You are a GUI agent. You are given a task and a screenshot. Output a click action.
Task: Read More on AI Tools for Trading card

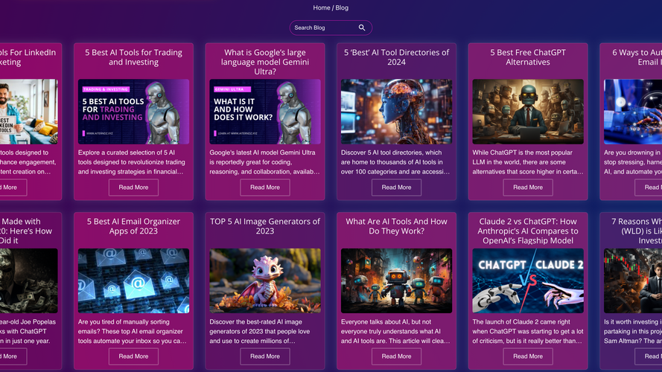click(x=133, y=187)
